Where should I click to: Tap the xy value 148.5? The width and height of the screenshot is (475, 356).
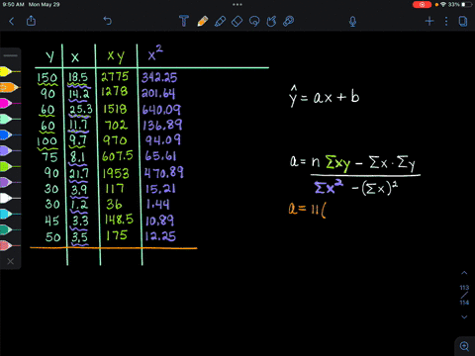point(119,220)
